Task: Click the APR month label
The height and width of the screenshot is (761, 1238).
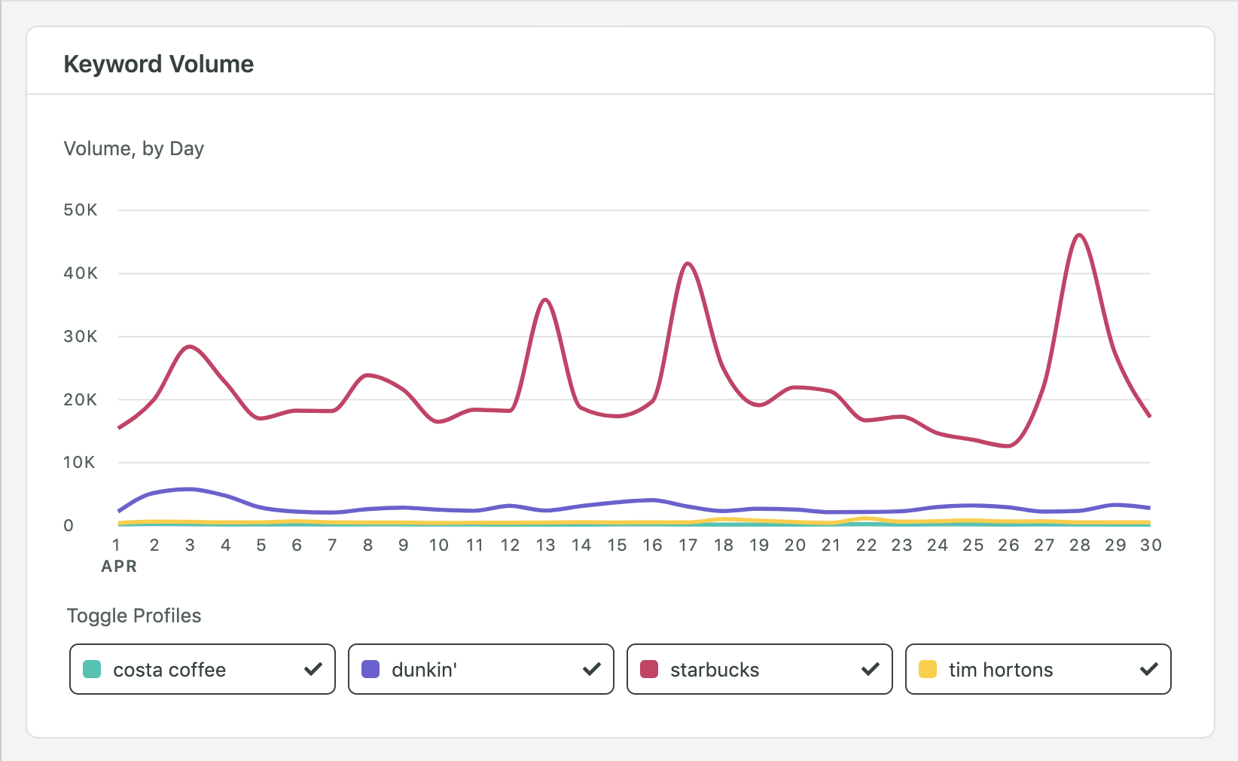Action: pos(119,567)
